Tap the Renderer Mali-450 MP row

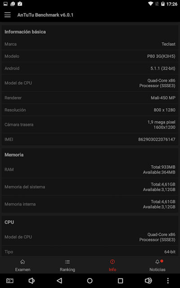pyautogui.click(x=90, y=98)
